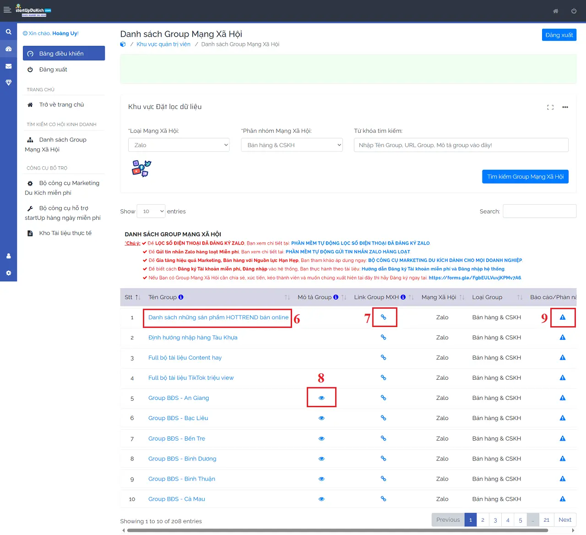Screen dimensions: 586x535
Task: Click the envelope messages icon in sidebar
Action: (8, 66)
